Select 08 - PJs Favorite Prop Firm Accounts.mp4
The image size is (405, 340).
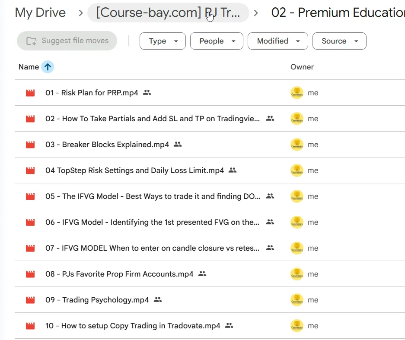point(119,274)
